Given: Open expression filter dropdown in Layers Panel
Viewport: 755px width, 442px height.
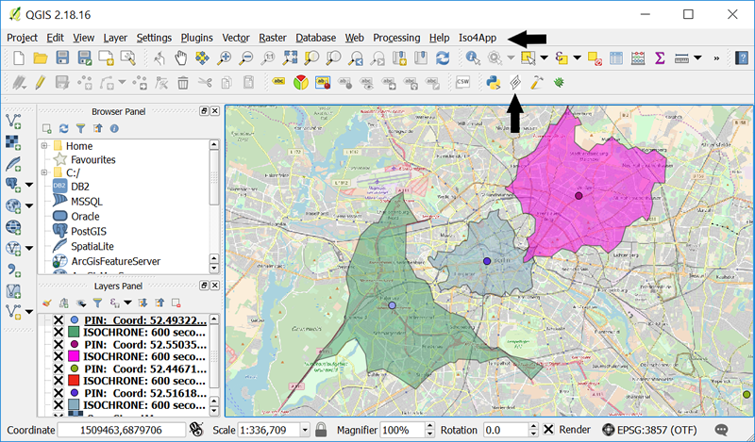Looking at the screenshot, I should coord(127,303).
